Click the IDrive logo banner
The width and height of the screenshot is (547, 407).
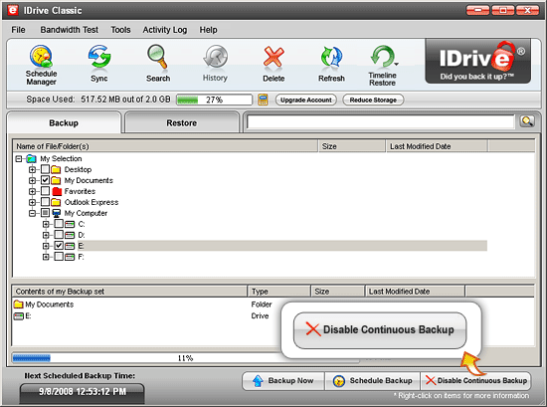coord(478,62)
